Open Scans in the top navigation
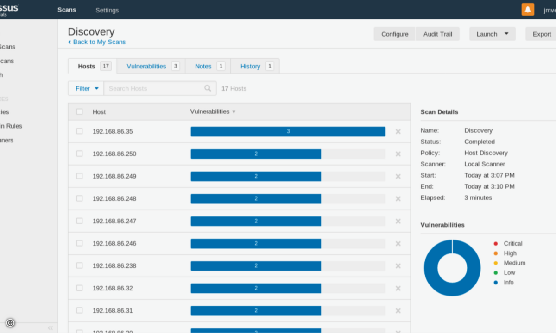The image size is (556, 333). (67, 10)
